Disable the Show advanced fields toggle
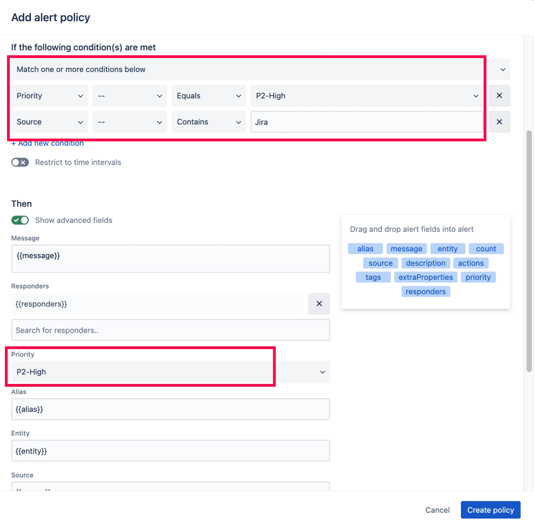The height and width of the screenshot is (524, 534). point(20,220)
